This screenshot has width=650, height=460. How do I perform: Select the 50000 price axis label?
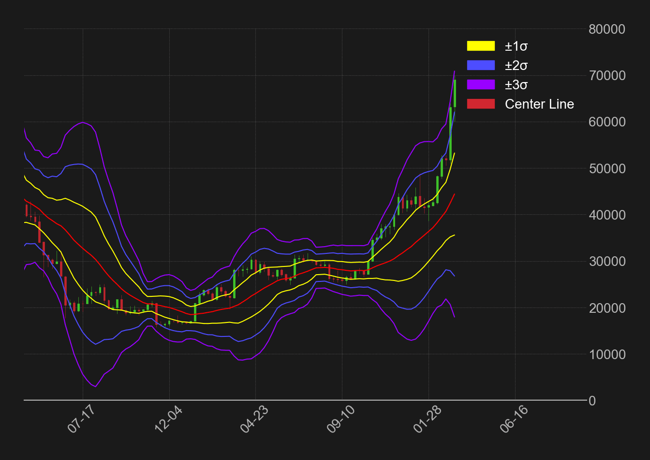606,169
